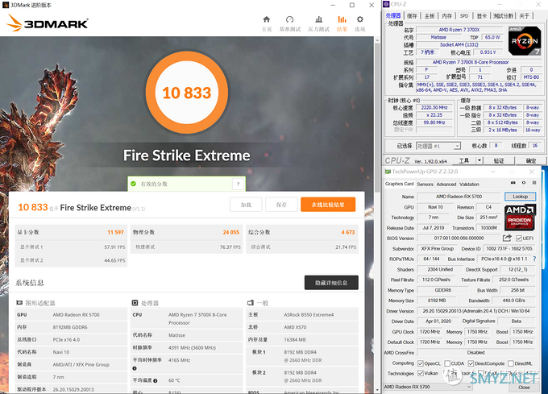Open the Results (结果) chart icon
548x394 pixels.
pyautogui.click(x=342, y=19)
